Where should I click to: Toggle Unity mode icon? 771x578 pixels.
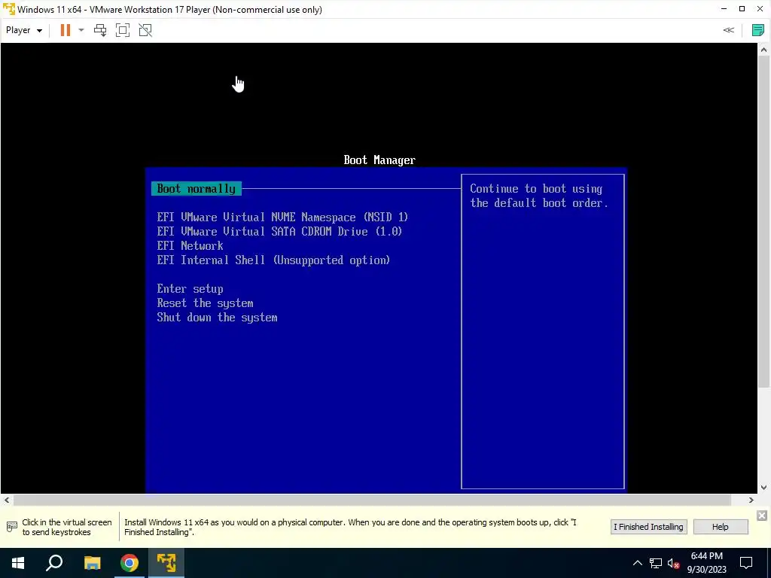pos(145,30)
